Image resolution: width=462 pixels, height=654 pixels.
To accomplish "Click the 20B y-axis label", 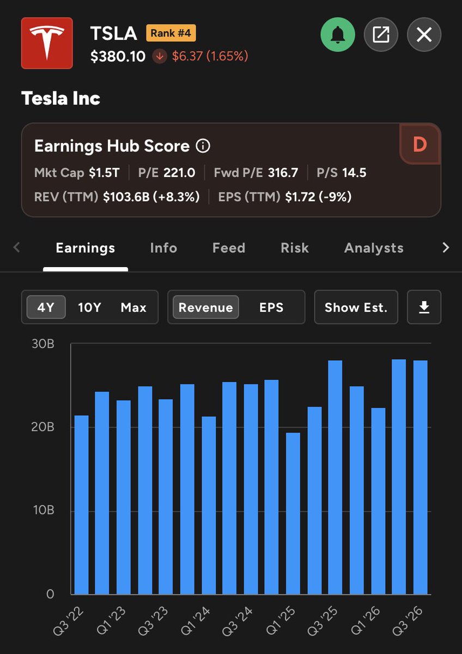I will coord(42,427).
